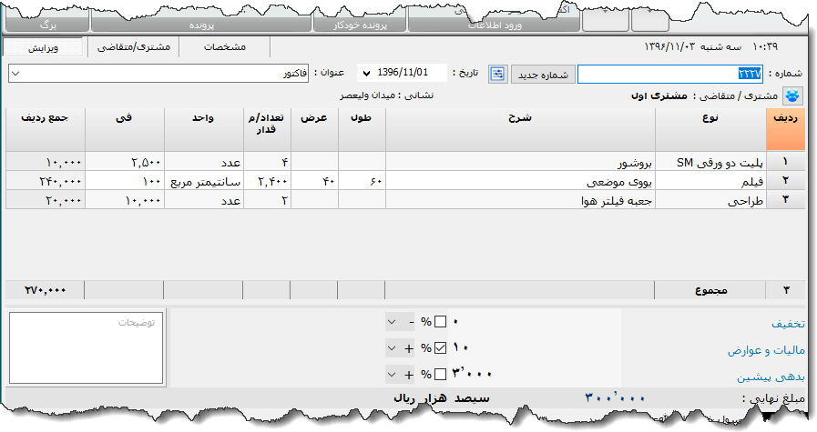
Task: Click the customer selection people icon
Action: point(793,95)
